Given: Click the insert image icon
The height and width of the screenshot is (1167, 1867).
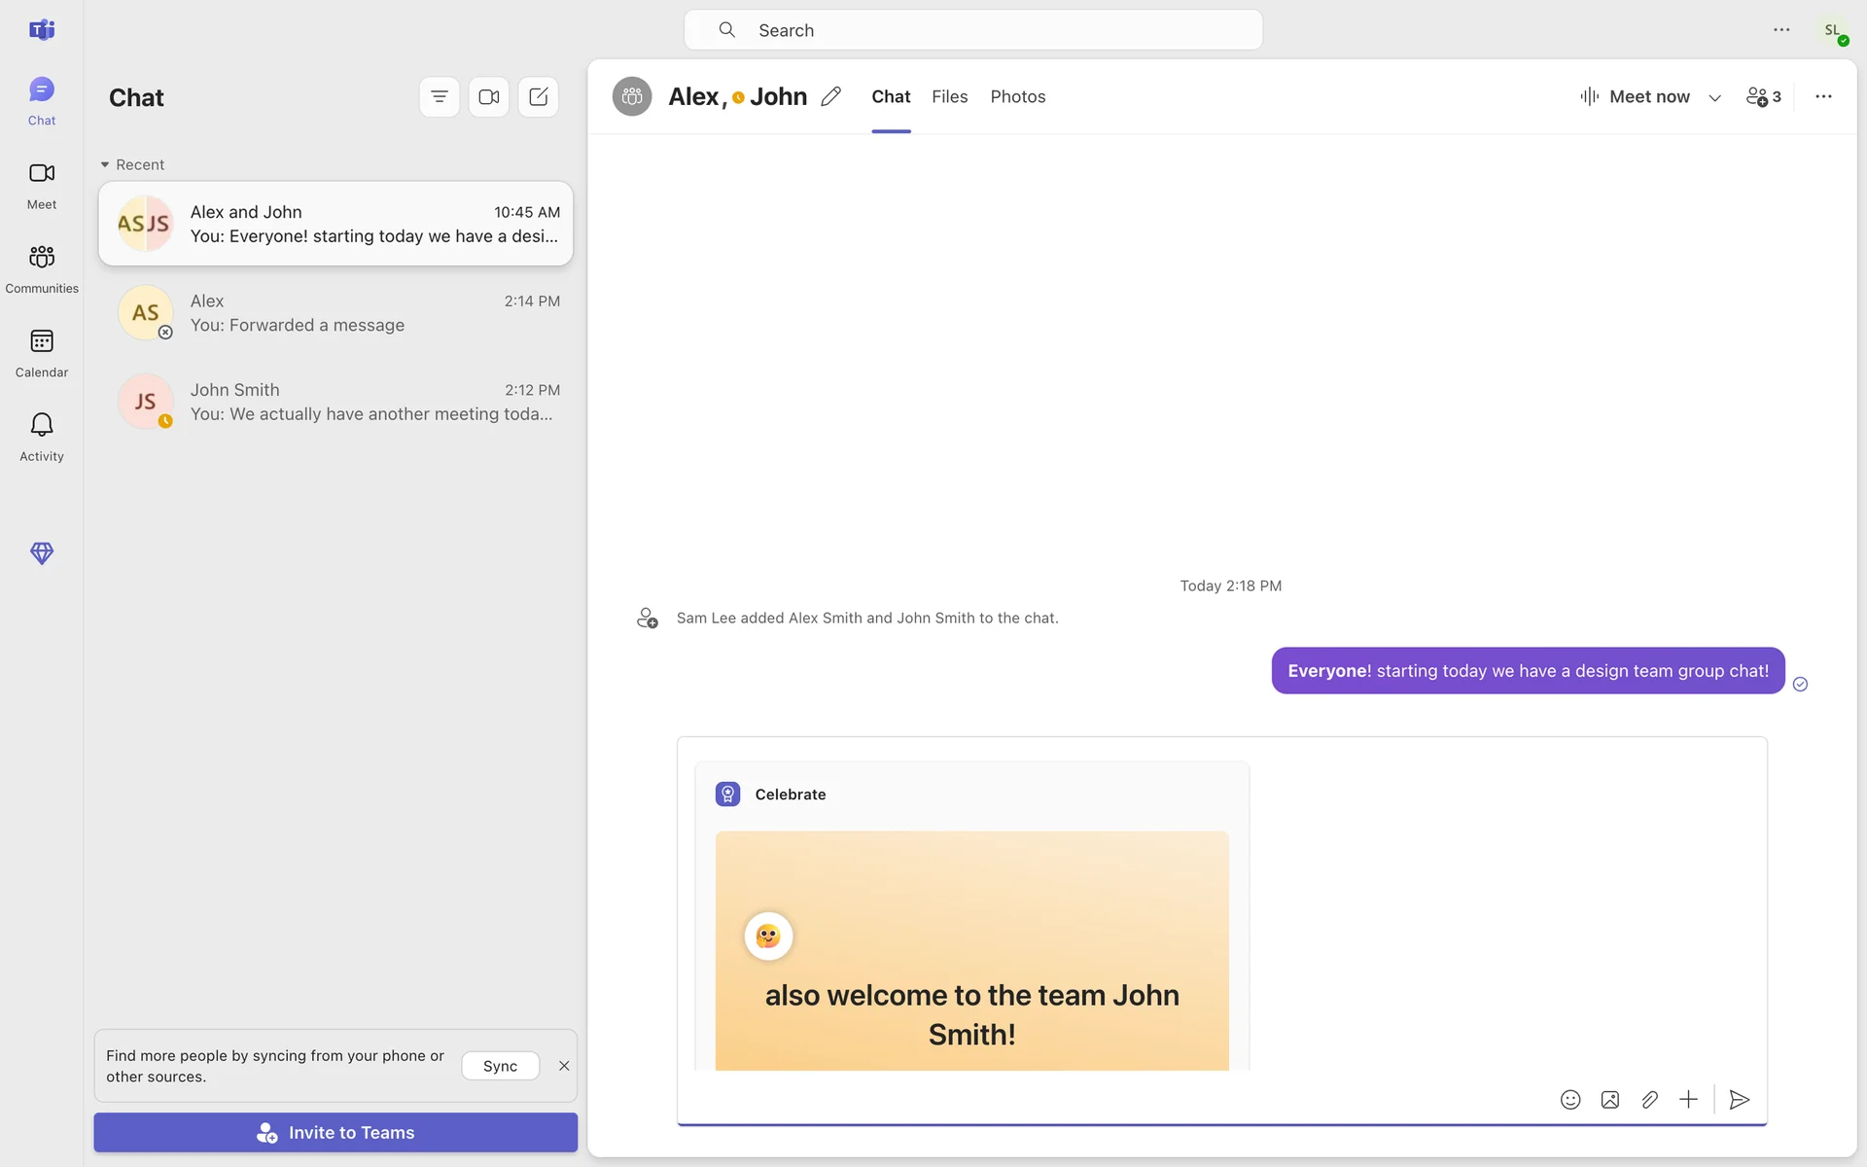Looking at the screenshot, I should point(1610,1100).
